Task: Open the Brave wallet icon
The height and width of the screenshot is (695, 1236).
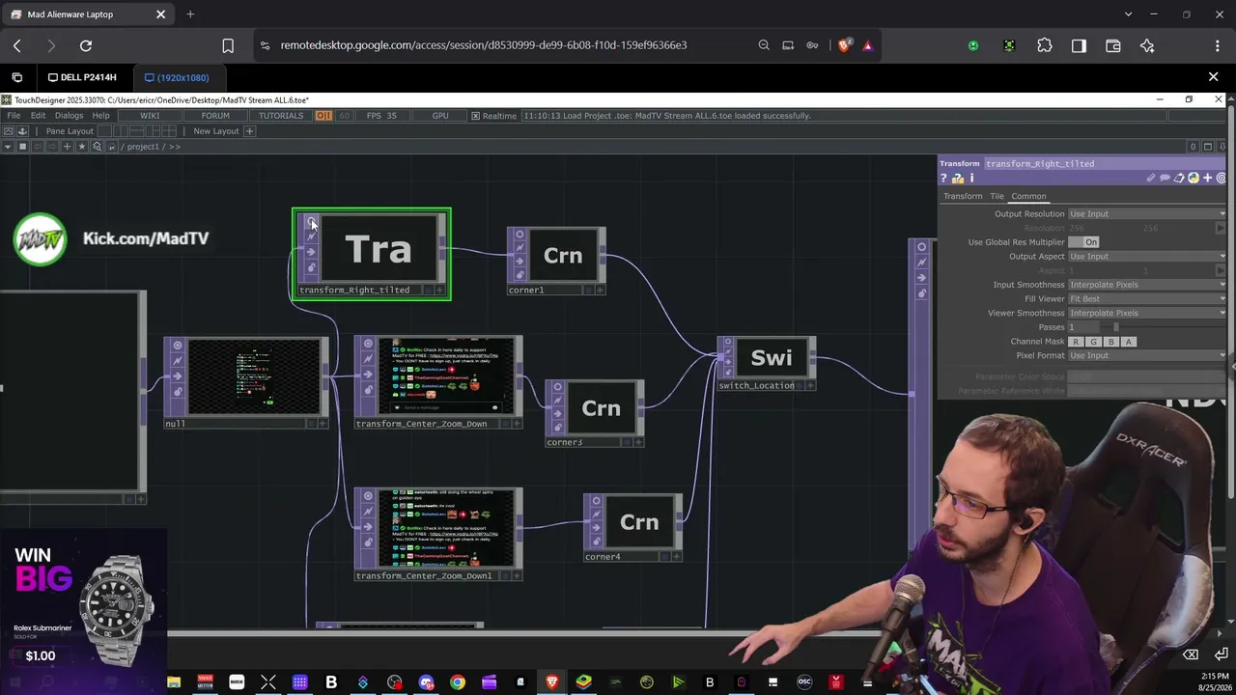Action: click(1112, 45)
